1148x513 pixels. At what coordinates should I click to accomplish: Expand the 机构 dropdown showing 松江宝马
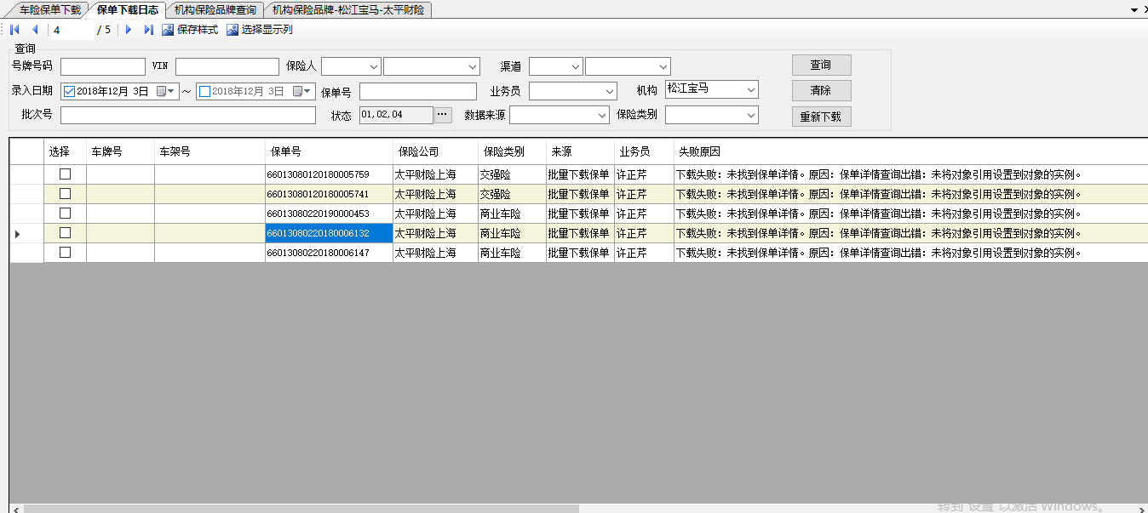[750, 89]
